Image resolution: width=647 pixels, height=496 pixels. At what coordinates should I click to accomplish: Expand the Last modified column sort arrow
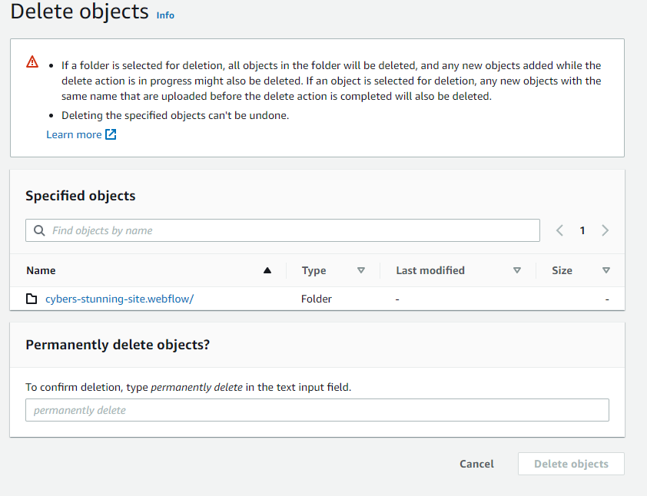click(517, 270)
